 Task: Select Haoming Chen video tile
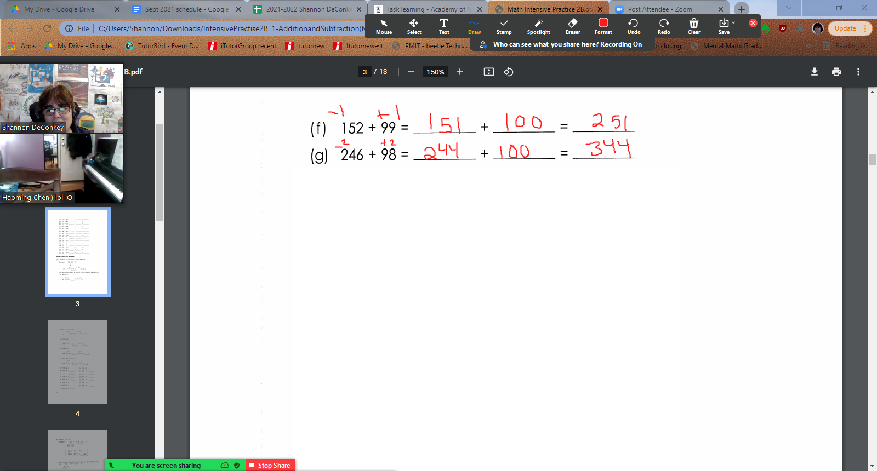coord(61,168)
